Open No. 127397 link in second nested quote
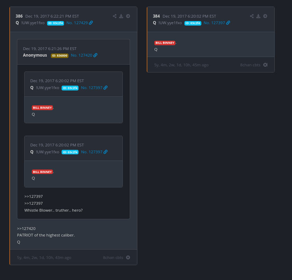This screenshot has width=292, height=280. (92, 152)
